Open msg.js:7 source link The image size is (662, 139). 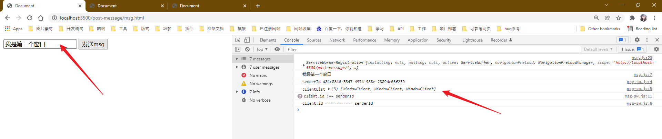[643, 74]
